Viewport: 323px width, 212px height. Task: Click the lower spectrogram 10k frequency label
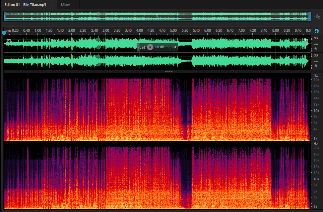tap(316, 179)
